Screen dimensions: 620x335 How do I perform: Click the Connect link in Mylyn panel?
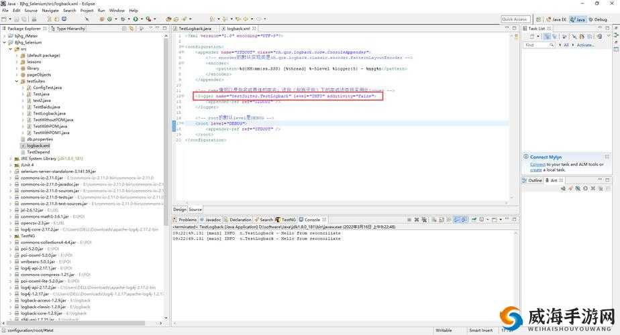(537, 164)
